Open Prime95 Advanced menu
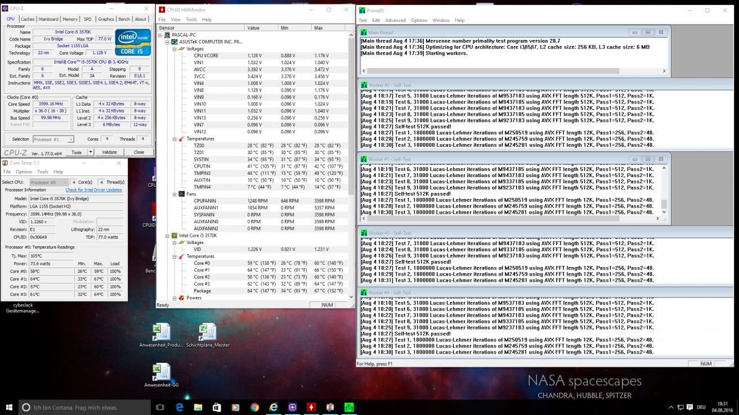 coord(395,20)
